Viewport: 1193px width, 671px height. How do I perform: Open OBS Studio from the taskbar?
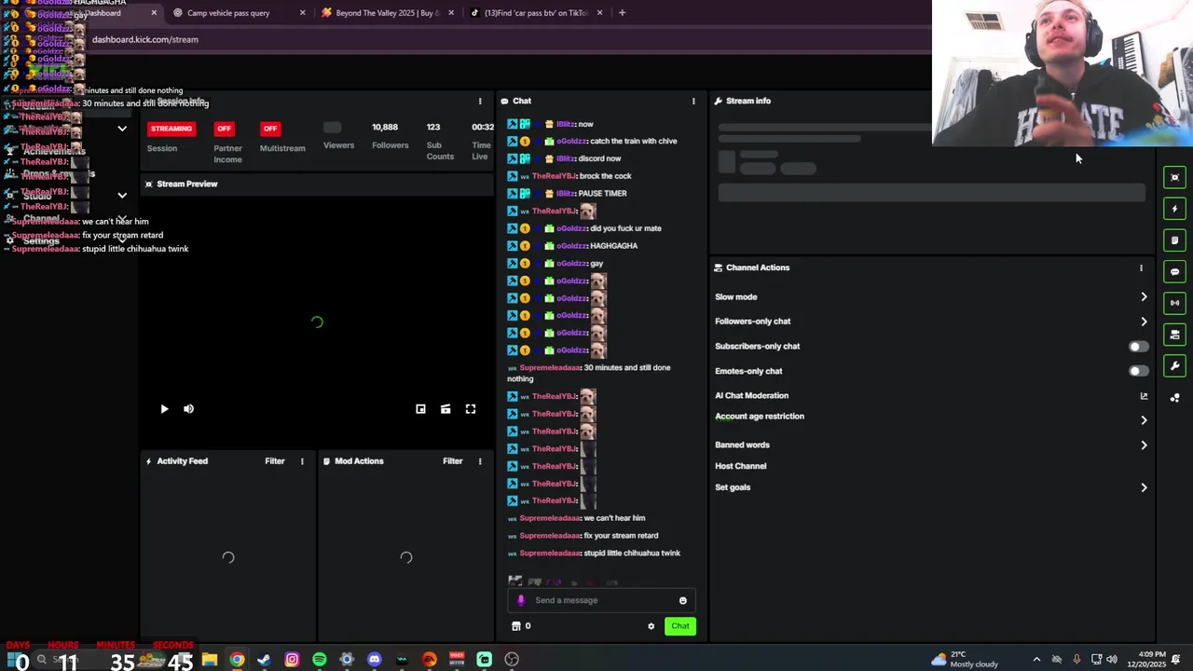click(x=512, y=660)
